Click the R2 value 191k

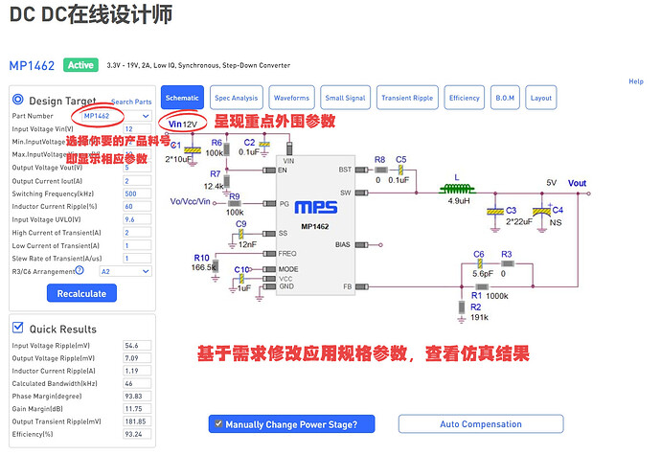tap(479, 317)
